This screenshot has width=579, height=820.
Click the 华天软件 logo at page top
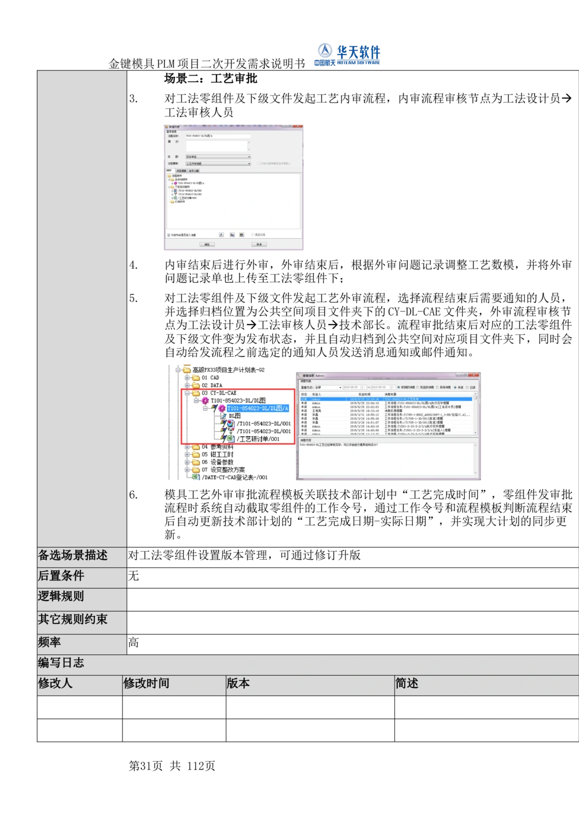tap(348, 55)
